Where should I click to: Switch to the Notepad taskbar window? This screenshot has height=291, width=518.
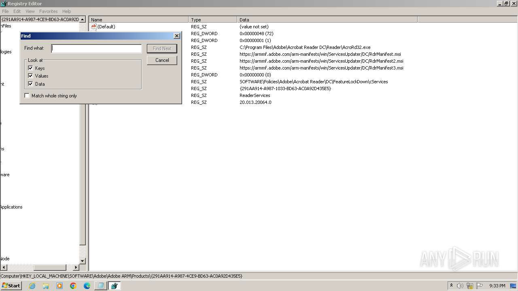[101, 286]
